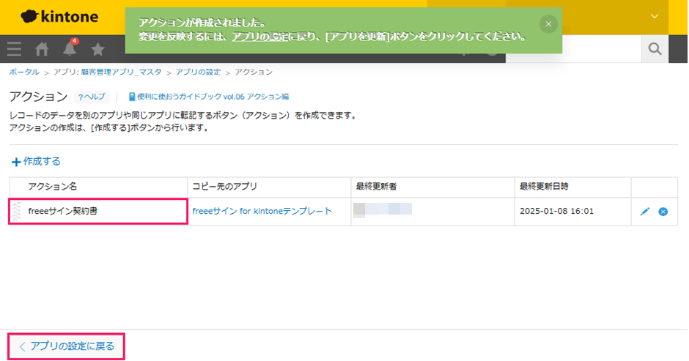Open the ?ヘルプ link
The image size is (689, 361).
click(x=92, y=97)
